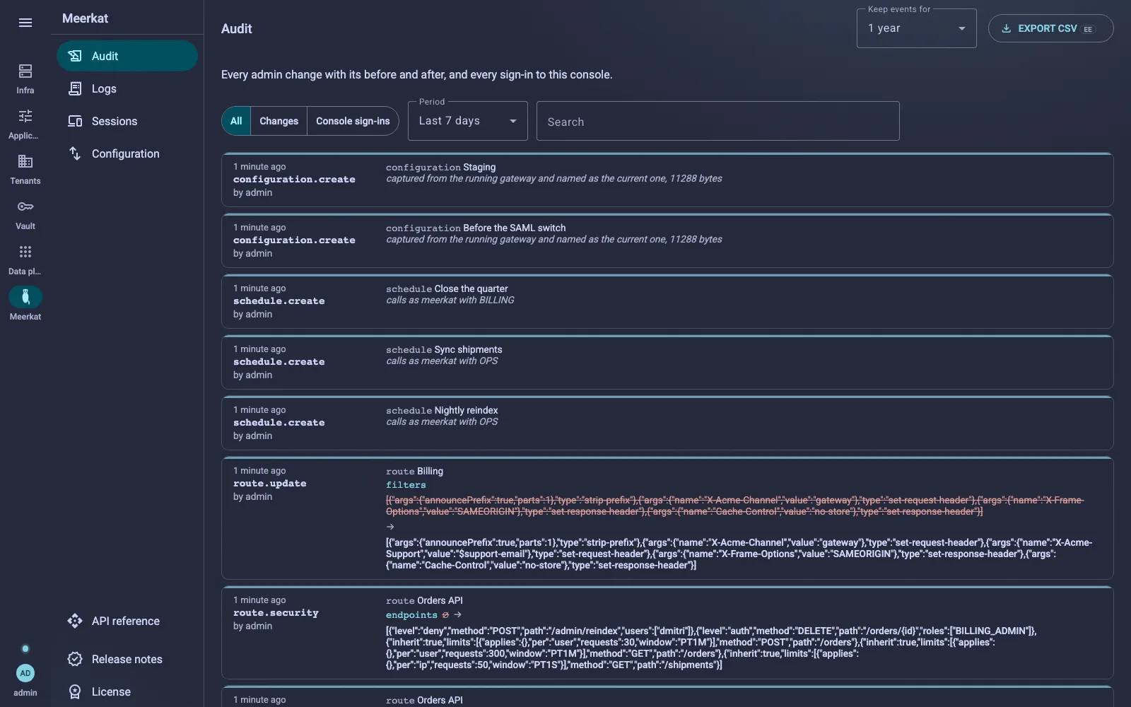The image size is (1131, 707).
Task: Select the Meerkat icon in rail
Action: click(25, 297)
